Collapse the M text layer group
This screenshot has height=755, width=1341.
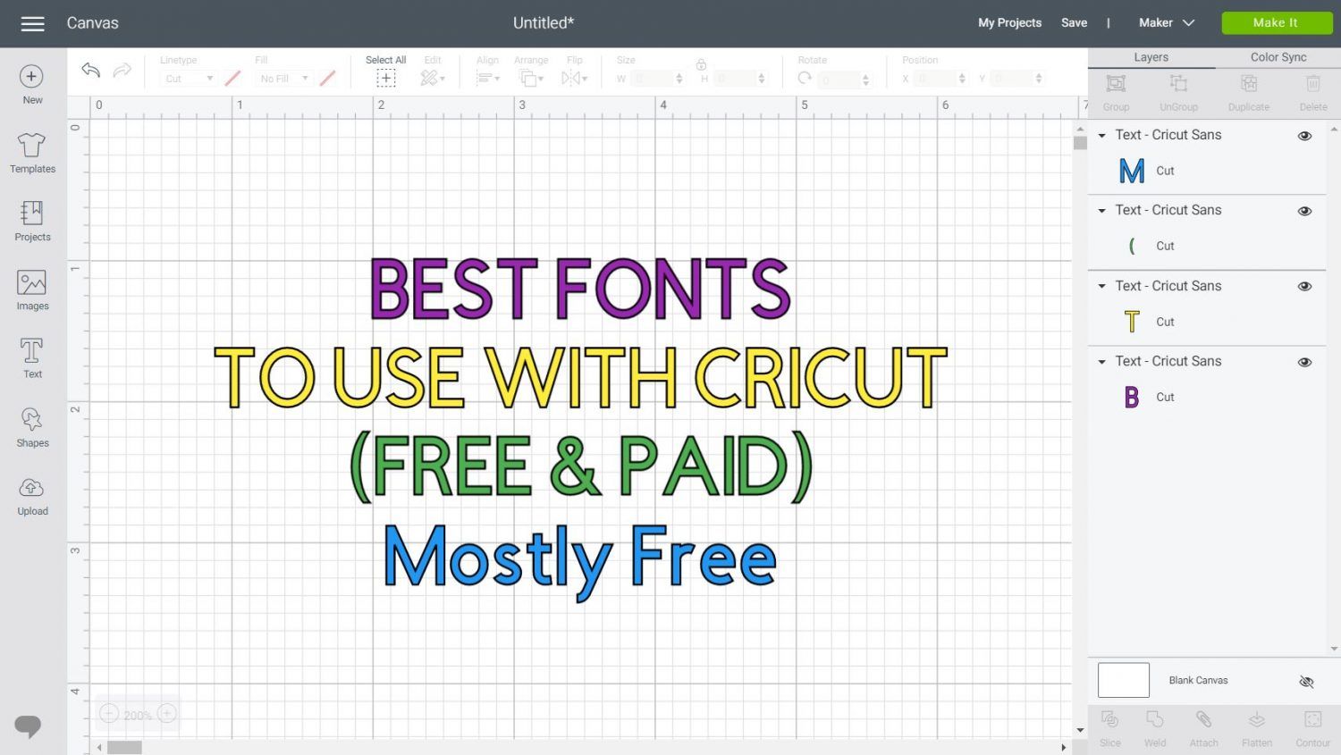(1102, 136)
